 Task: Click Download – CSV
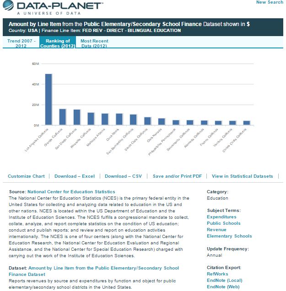123,176
